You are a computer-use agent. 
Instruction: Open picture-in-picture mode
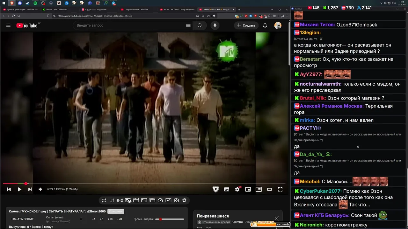pos(259,189)
